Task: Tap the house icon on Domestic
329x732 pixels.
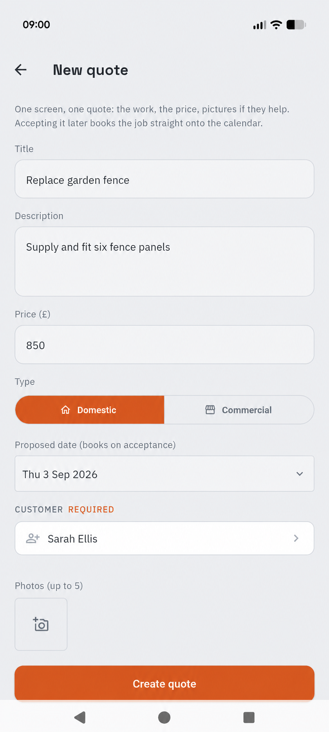Action: 65,410
